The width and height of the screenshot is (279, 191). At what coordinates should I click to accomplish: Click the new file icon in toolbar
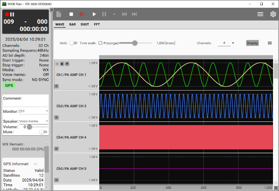(59, 14)
